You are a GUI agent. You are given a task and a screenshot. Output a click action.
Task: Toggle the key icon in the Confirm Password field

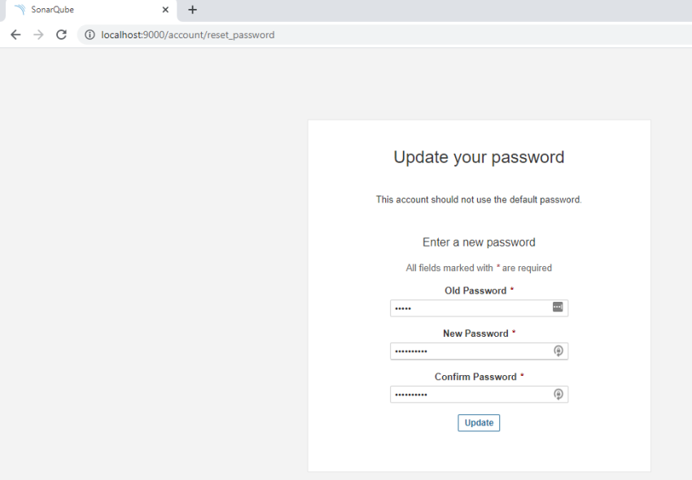click(558, 394)
